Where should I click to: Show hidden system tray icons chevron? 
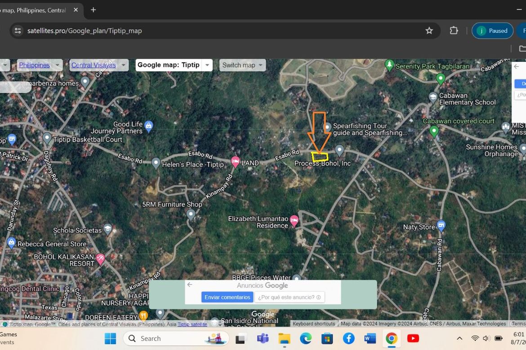coord(459,338)
